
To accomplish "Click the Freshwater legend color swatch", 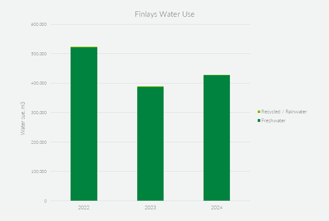I will [x=259, y=120].
